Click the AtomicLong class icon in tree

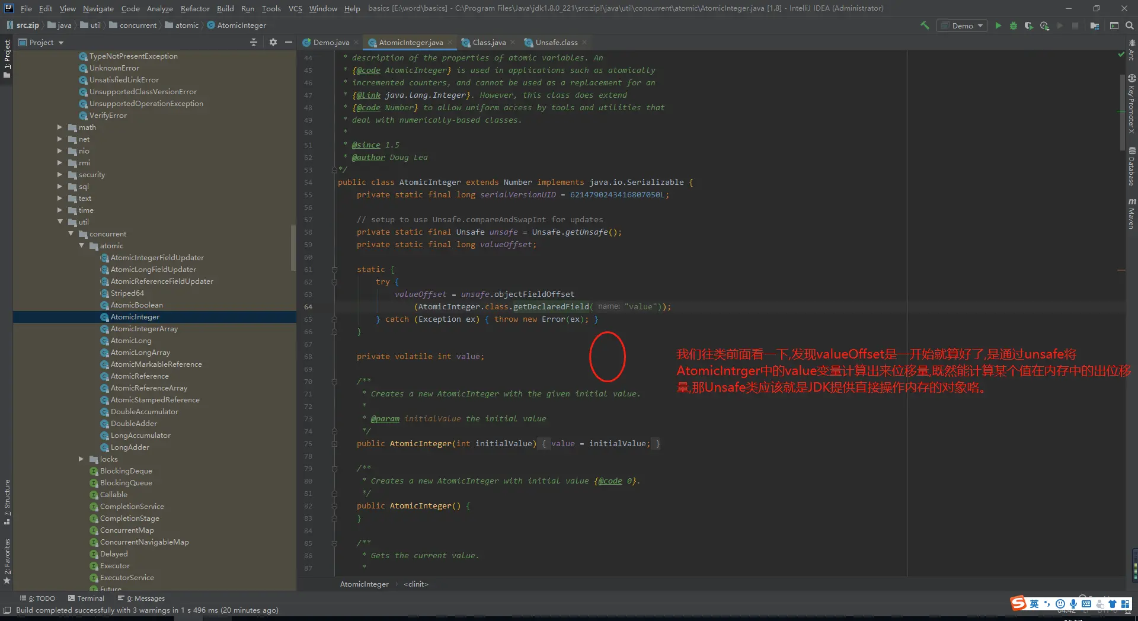click(105, 341)
